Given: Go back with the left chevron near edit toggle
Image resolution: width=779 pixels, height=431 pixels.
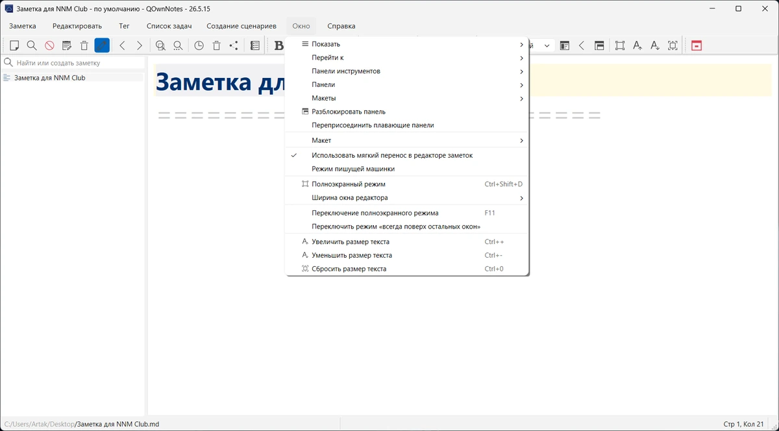Looking at the screenshot, I should [x=122, y=45].
